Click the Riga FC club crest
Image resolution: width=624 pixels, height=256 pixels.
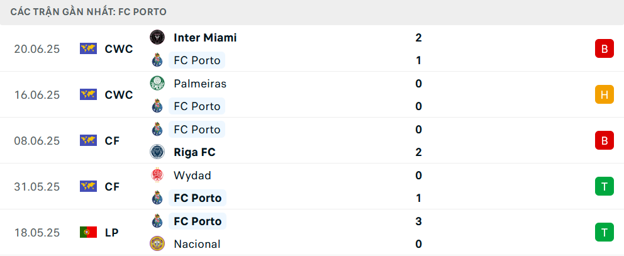[157, 152]
